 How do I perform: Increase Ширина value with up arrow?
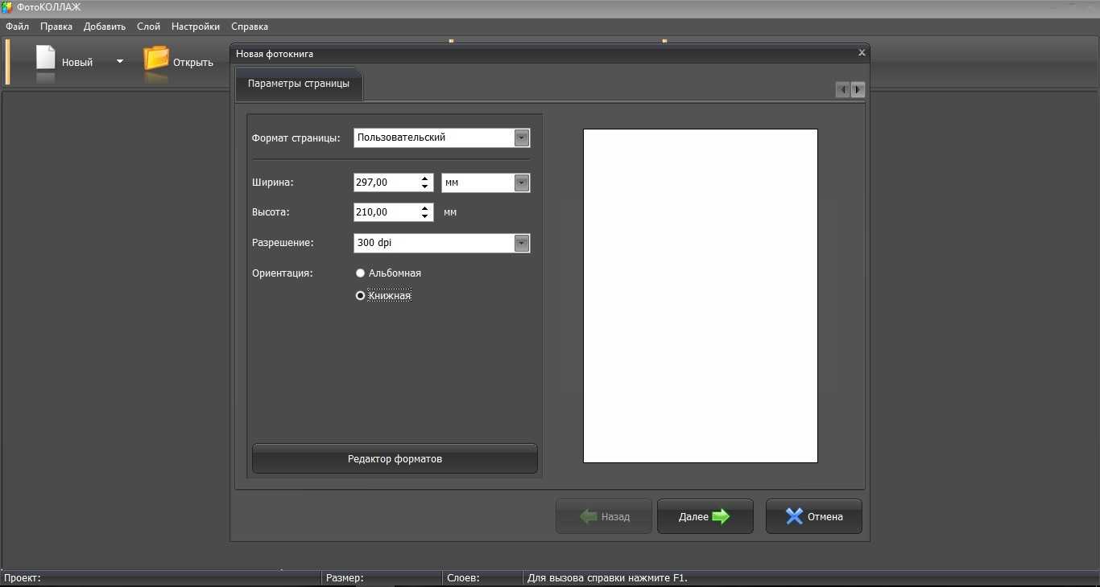425,179
